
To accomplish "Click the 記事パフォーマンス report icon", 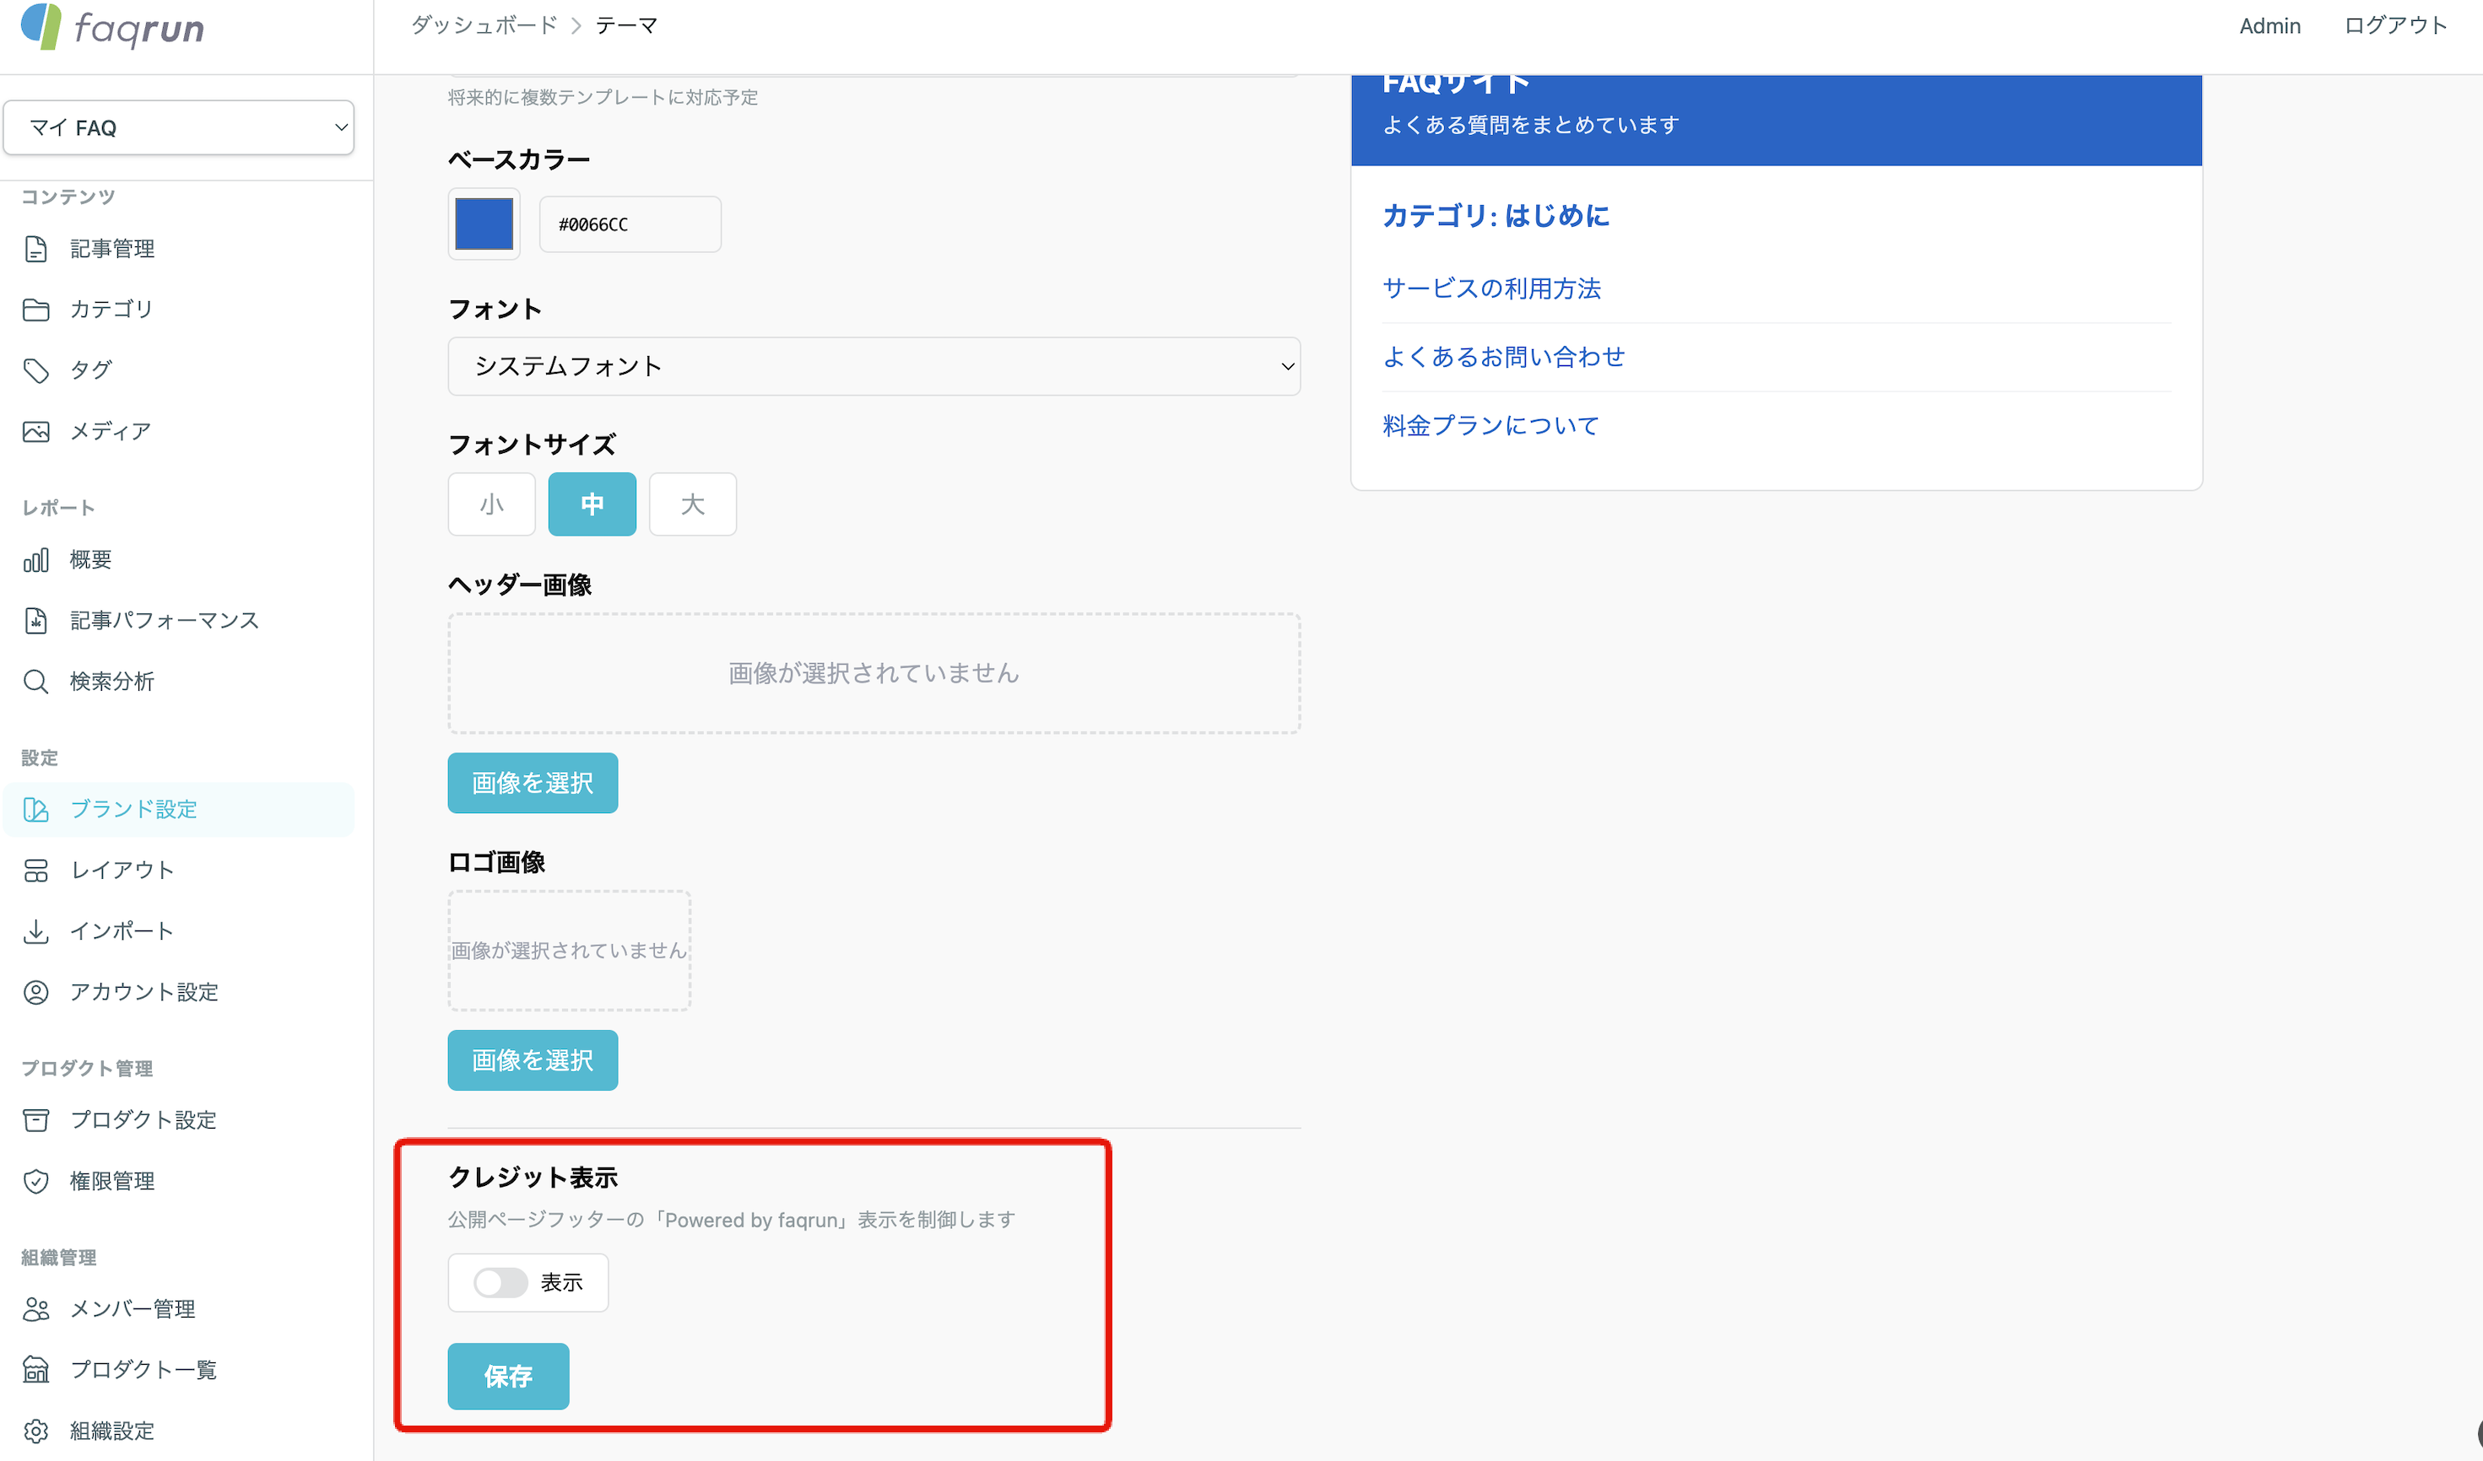I will [x=36, y=621].
